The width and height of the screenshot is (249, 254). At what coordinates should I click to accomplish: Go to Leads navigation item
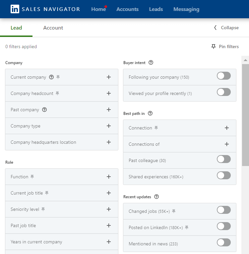coord(156,9)
